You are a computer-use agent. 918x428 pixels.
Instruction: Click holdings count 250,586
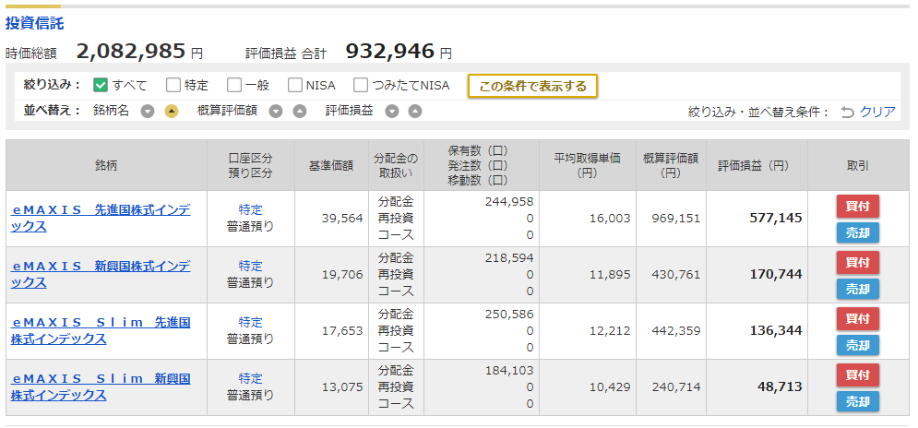pyautogui.click(x=509, y=315)
